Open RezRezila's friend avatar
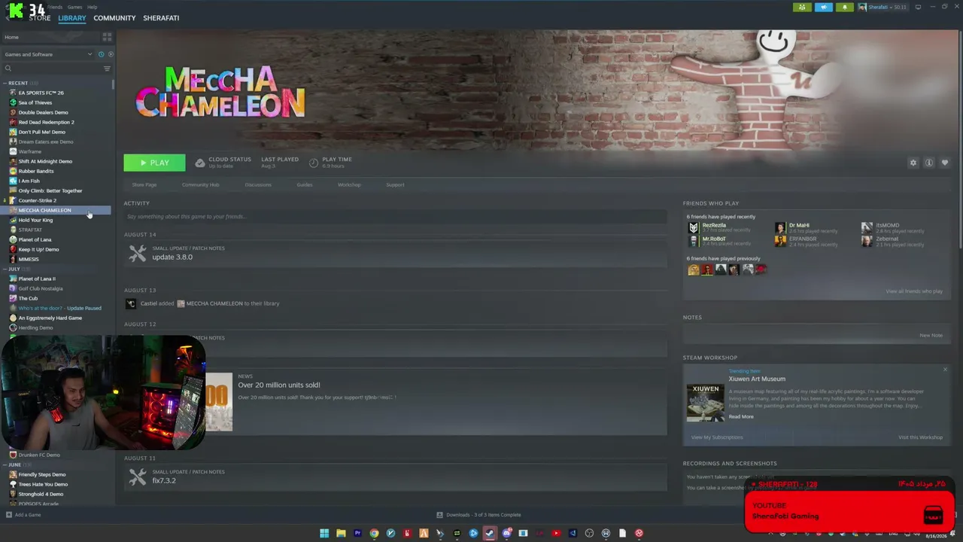Image resolution: width=963 pixels, height=542 pixels. pos(694,227)
